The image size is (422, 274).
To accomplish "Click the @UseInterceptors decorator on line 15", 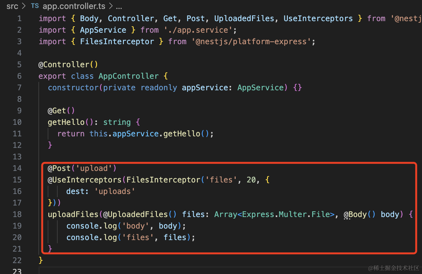I will 85,180.
